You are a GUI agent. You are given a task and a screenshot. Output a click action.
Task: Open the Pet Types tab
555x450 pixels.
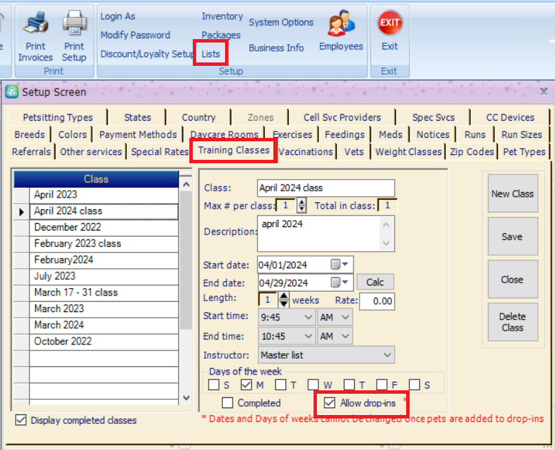point(524,152)
